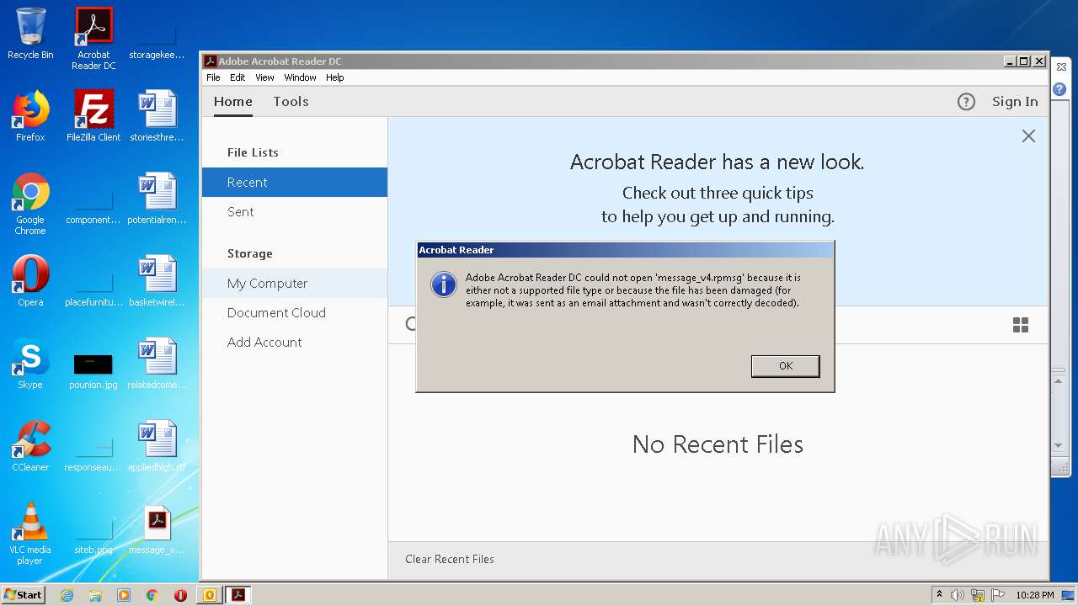Open the Tools tab
The height and width of the screenshot is (606, 1078).
[291, 101]
